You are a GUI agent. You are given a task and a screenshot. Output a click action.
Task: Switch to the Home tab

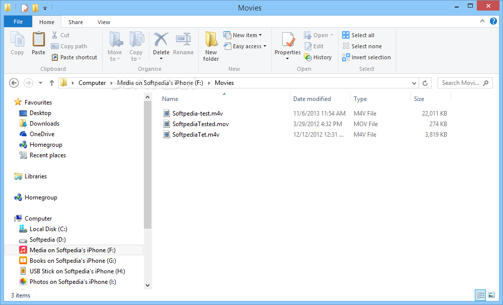[46, 22]
